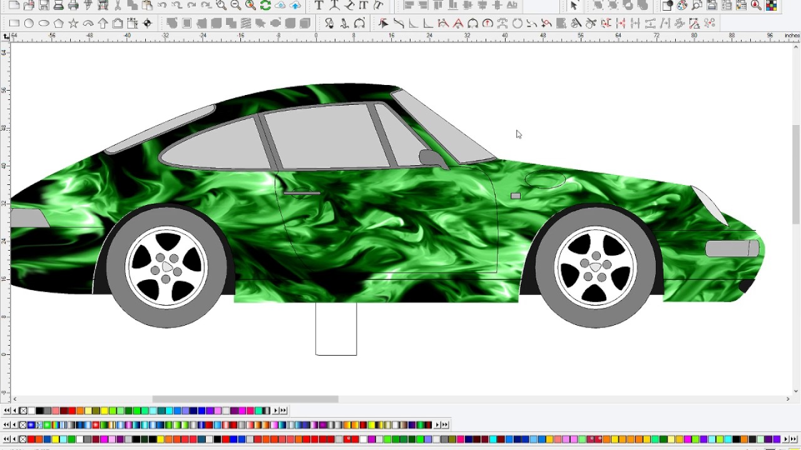Click the vertical scrollbar thumb
The height and width of the screenshot is (450, 801).
(797, 174)
